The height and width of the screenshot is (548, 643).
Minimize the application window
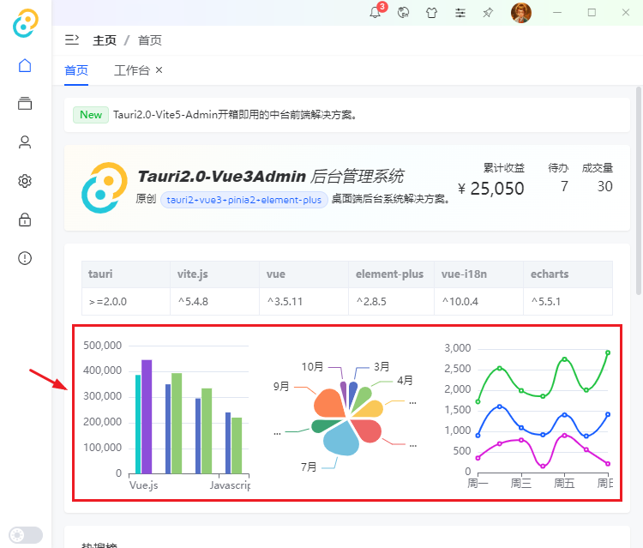[557, 13]
